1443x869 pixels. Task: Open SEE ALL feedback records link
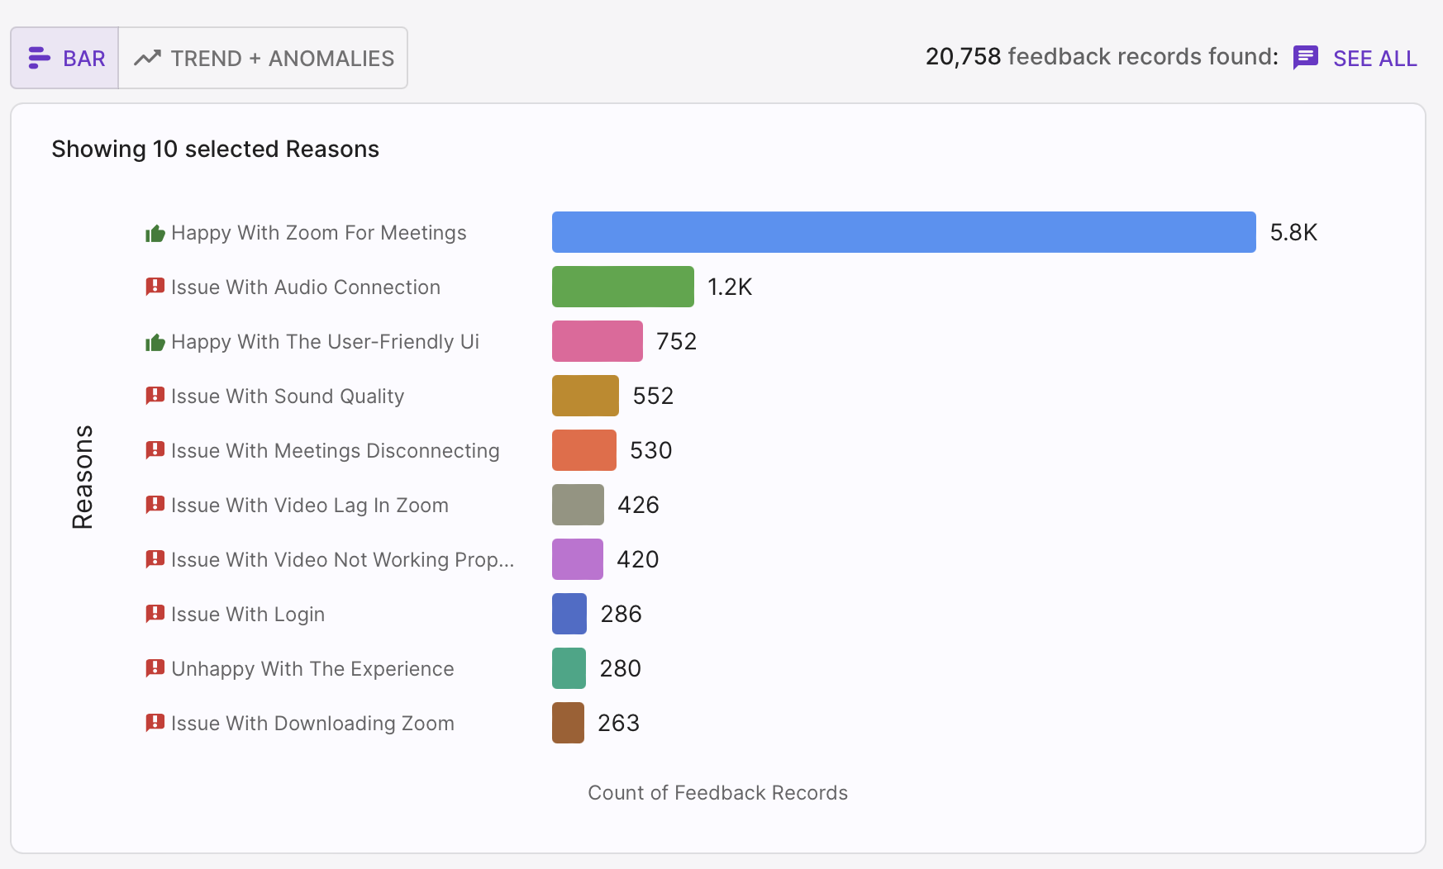coord(1374,59)
